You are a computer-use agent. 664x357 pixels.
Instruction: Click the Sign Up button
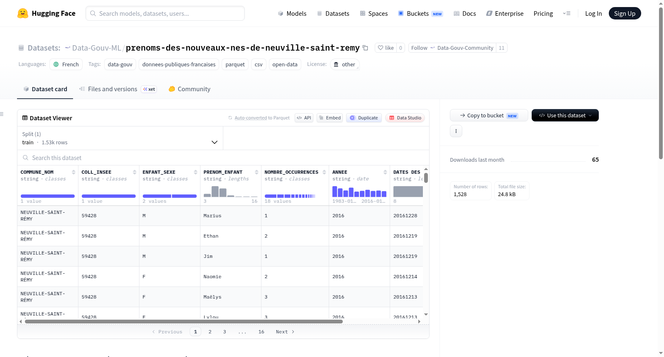[625, 13]
